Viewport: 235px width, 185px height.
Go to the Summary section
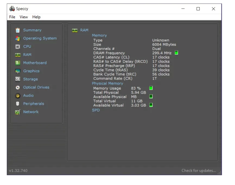(32, 30)
